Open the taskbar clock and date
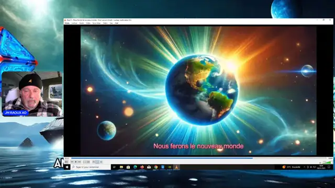335x188 pixels. tap(321, 167)
